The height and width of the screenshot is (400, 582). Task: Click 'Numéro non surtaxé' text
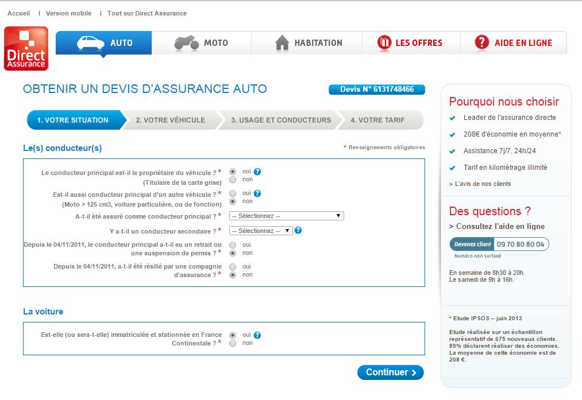[477, 256]
